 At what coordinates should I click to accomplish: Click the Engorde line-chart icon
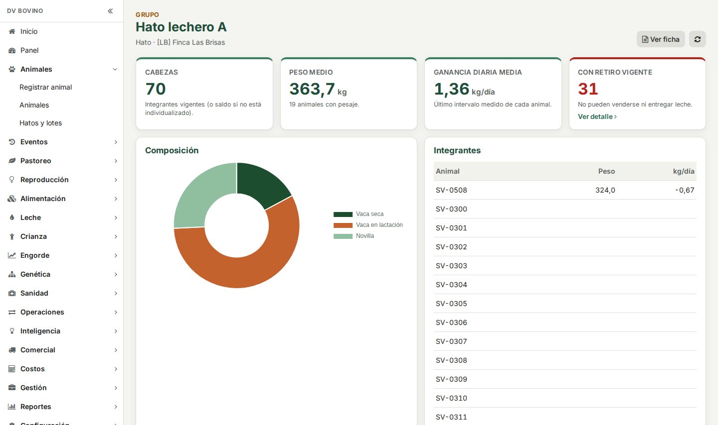[x=12, y=255]
